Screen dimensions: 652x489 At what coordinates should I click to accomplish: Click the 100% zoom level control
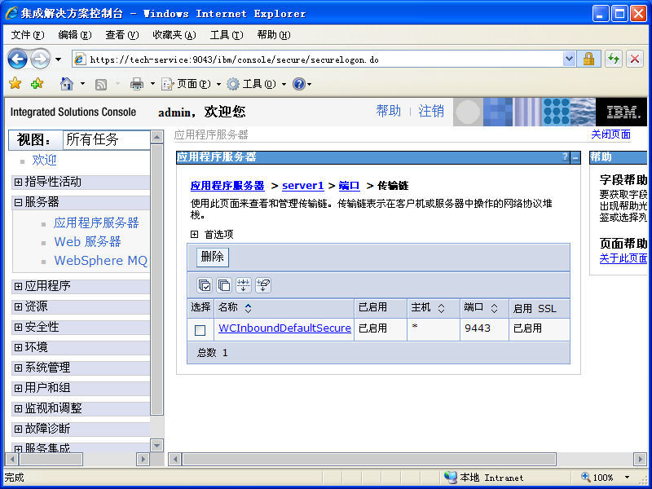coord(603,477)
